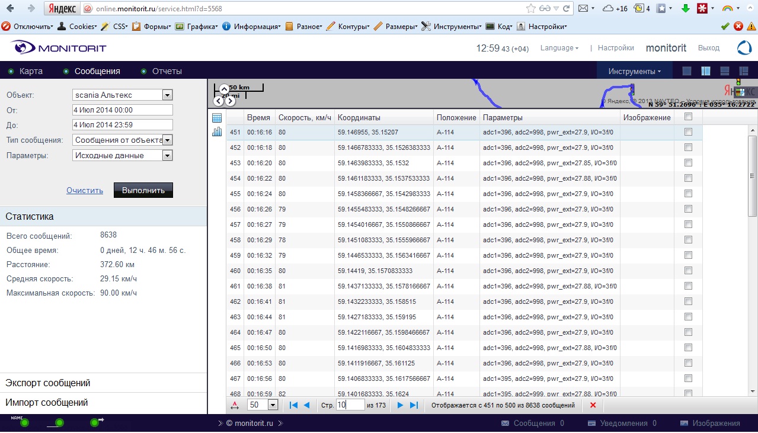Go to the first page of messages
Screen dimensions: 758x433
(293, 405)
